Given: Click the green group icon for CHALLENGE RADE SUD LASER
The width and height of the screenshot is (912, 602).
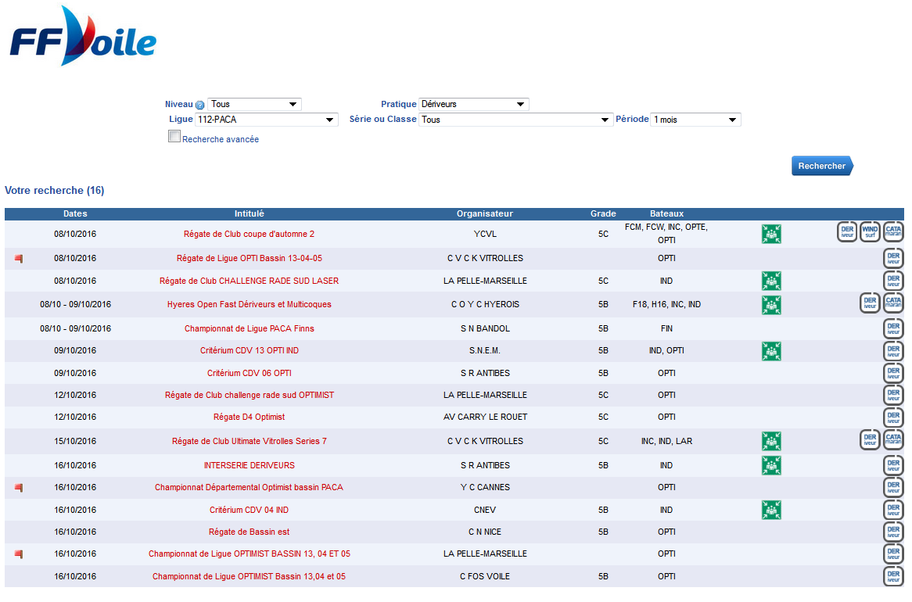Looking at the screenshot, I should point(771,281).
